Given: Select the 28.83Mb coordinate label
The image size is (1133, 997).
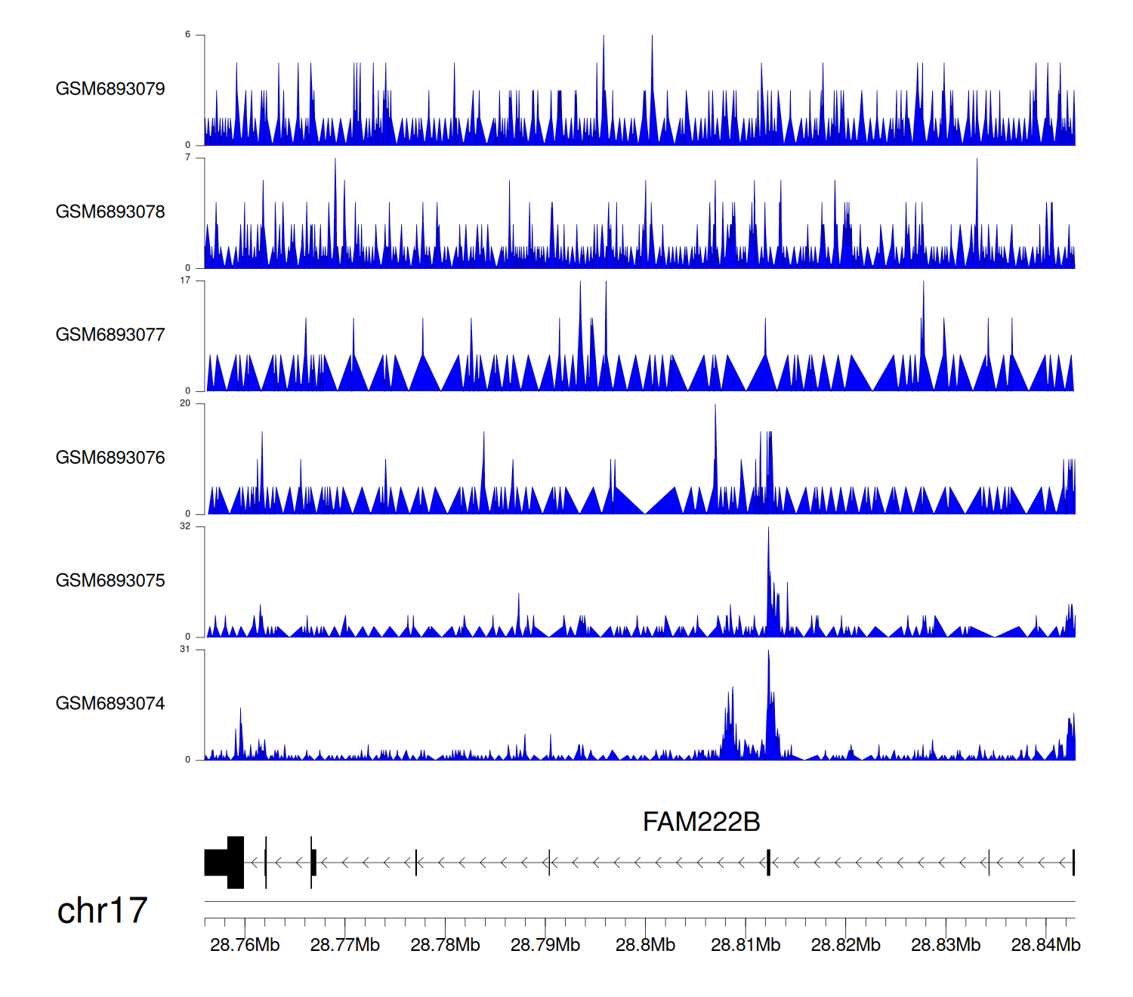Looking at the screenshot, I should pos(946,946).
